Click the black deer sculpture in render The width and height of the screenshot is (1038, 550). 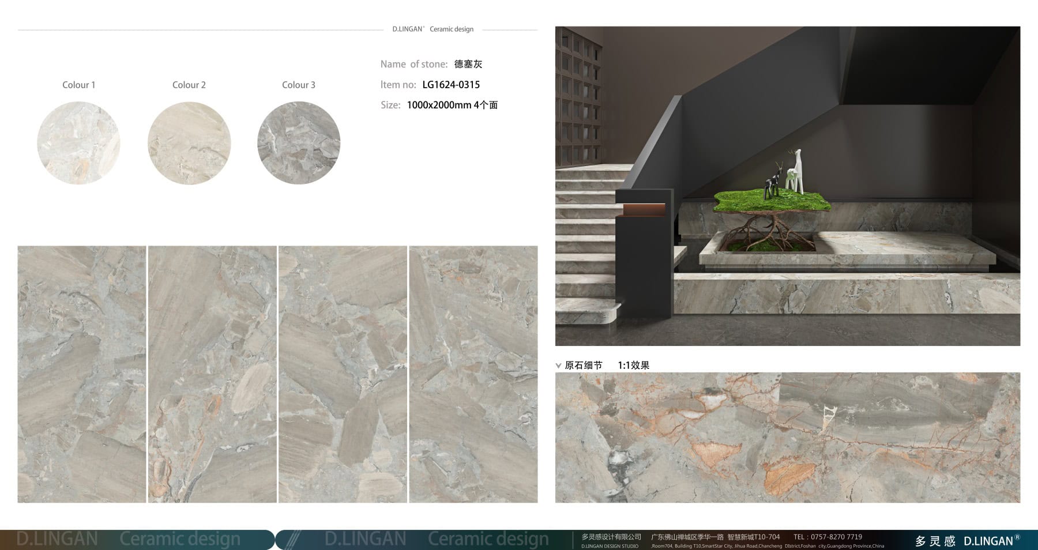click(772, 181)
